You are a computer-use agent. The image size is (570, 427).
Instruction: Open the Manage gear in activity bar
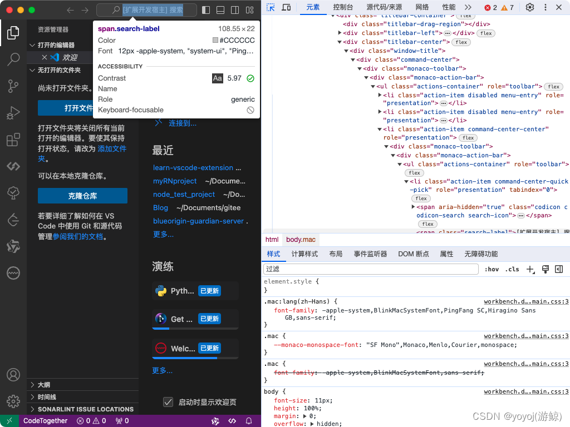tap(13, 401)
